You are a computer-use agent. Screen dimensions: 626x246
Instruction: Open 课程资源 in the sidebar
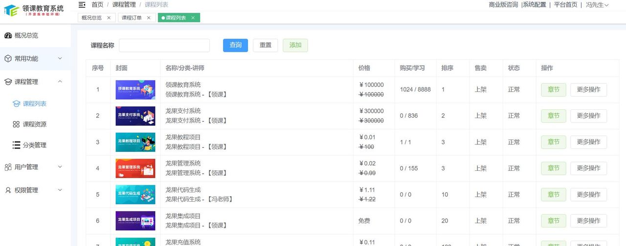[35, 124]
